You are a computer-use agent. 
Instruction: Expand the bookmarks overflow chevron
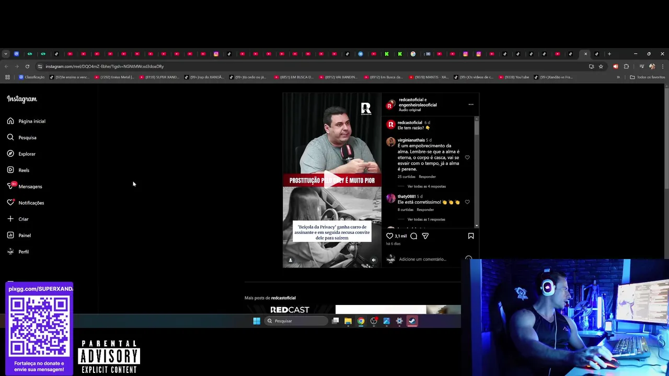coord(618,77)
